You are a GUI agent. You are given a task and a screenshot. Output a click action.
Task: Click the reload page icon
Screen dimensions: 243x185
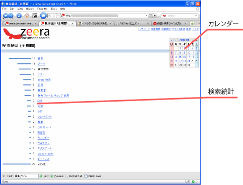coord(19,16)
